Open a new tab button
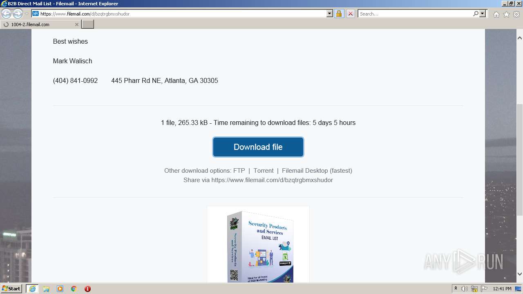 [x=88, y=24]
